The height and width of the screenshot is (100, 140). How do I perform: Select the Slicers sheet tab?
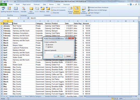(62, 96)
